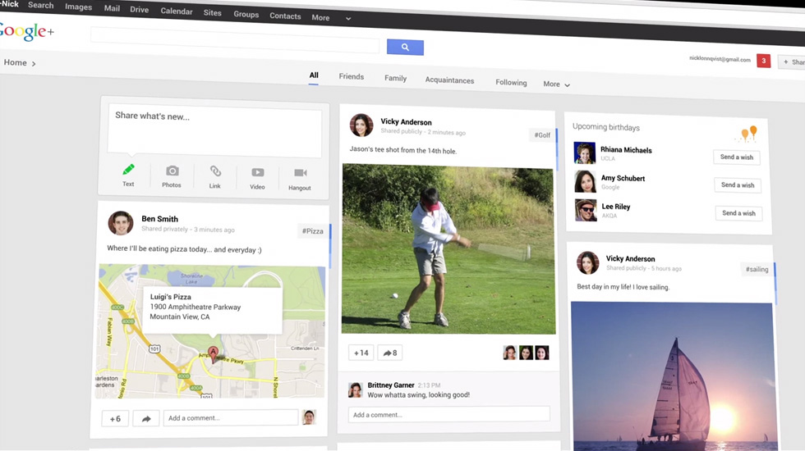Switch to the Friends tab
805x451 pixels.
click(x=351, y=77)
